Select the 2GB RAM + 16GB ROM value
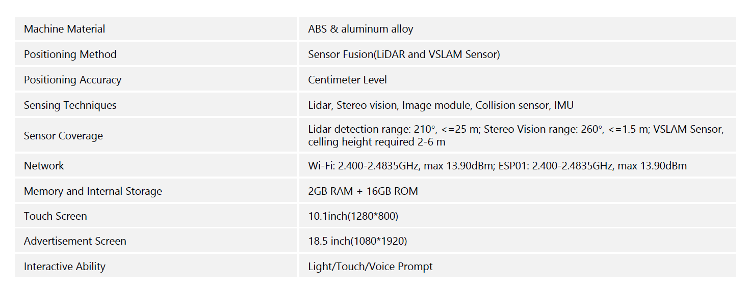 click(x=363, y=191)
